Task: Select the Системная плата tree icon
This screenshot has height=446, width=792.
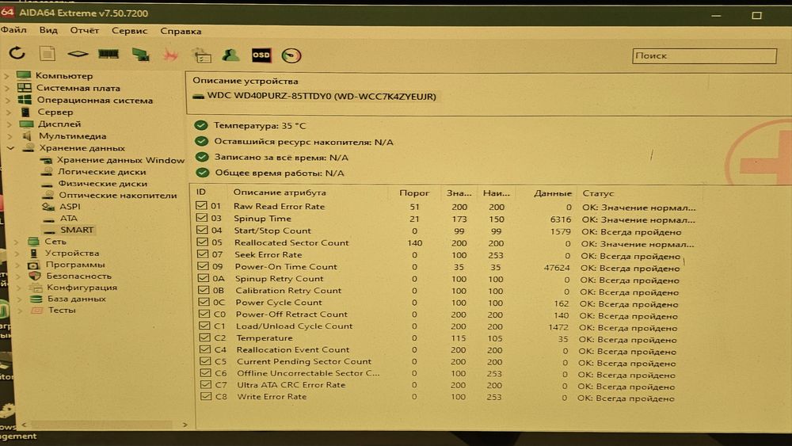Action: [x=25, y=87]
